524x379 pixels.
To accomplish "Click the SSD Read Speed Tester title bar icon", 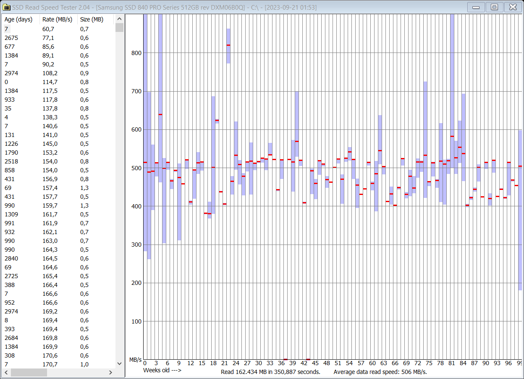I will coord(7,7).
